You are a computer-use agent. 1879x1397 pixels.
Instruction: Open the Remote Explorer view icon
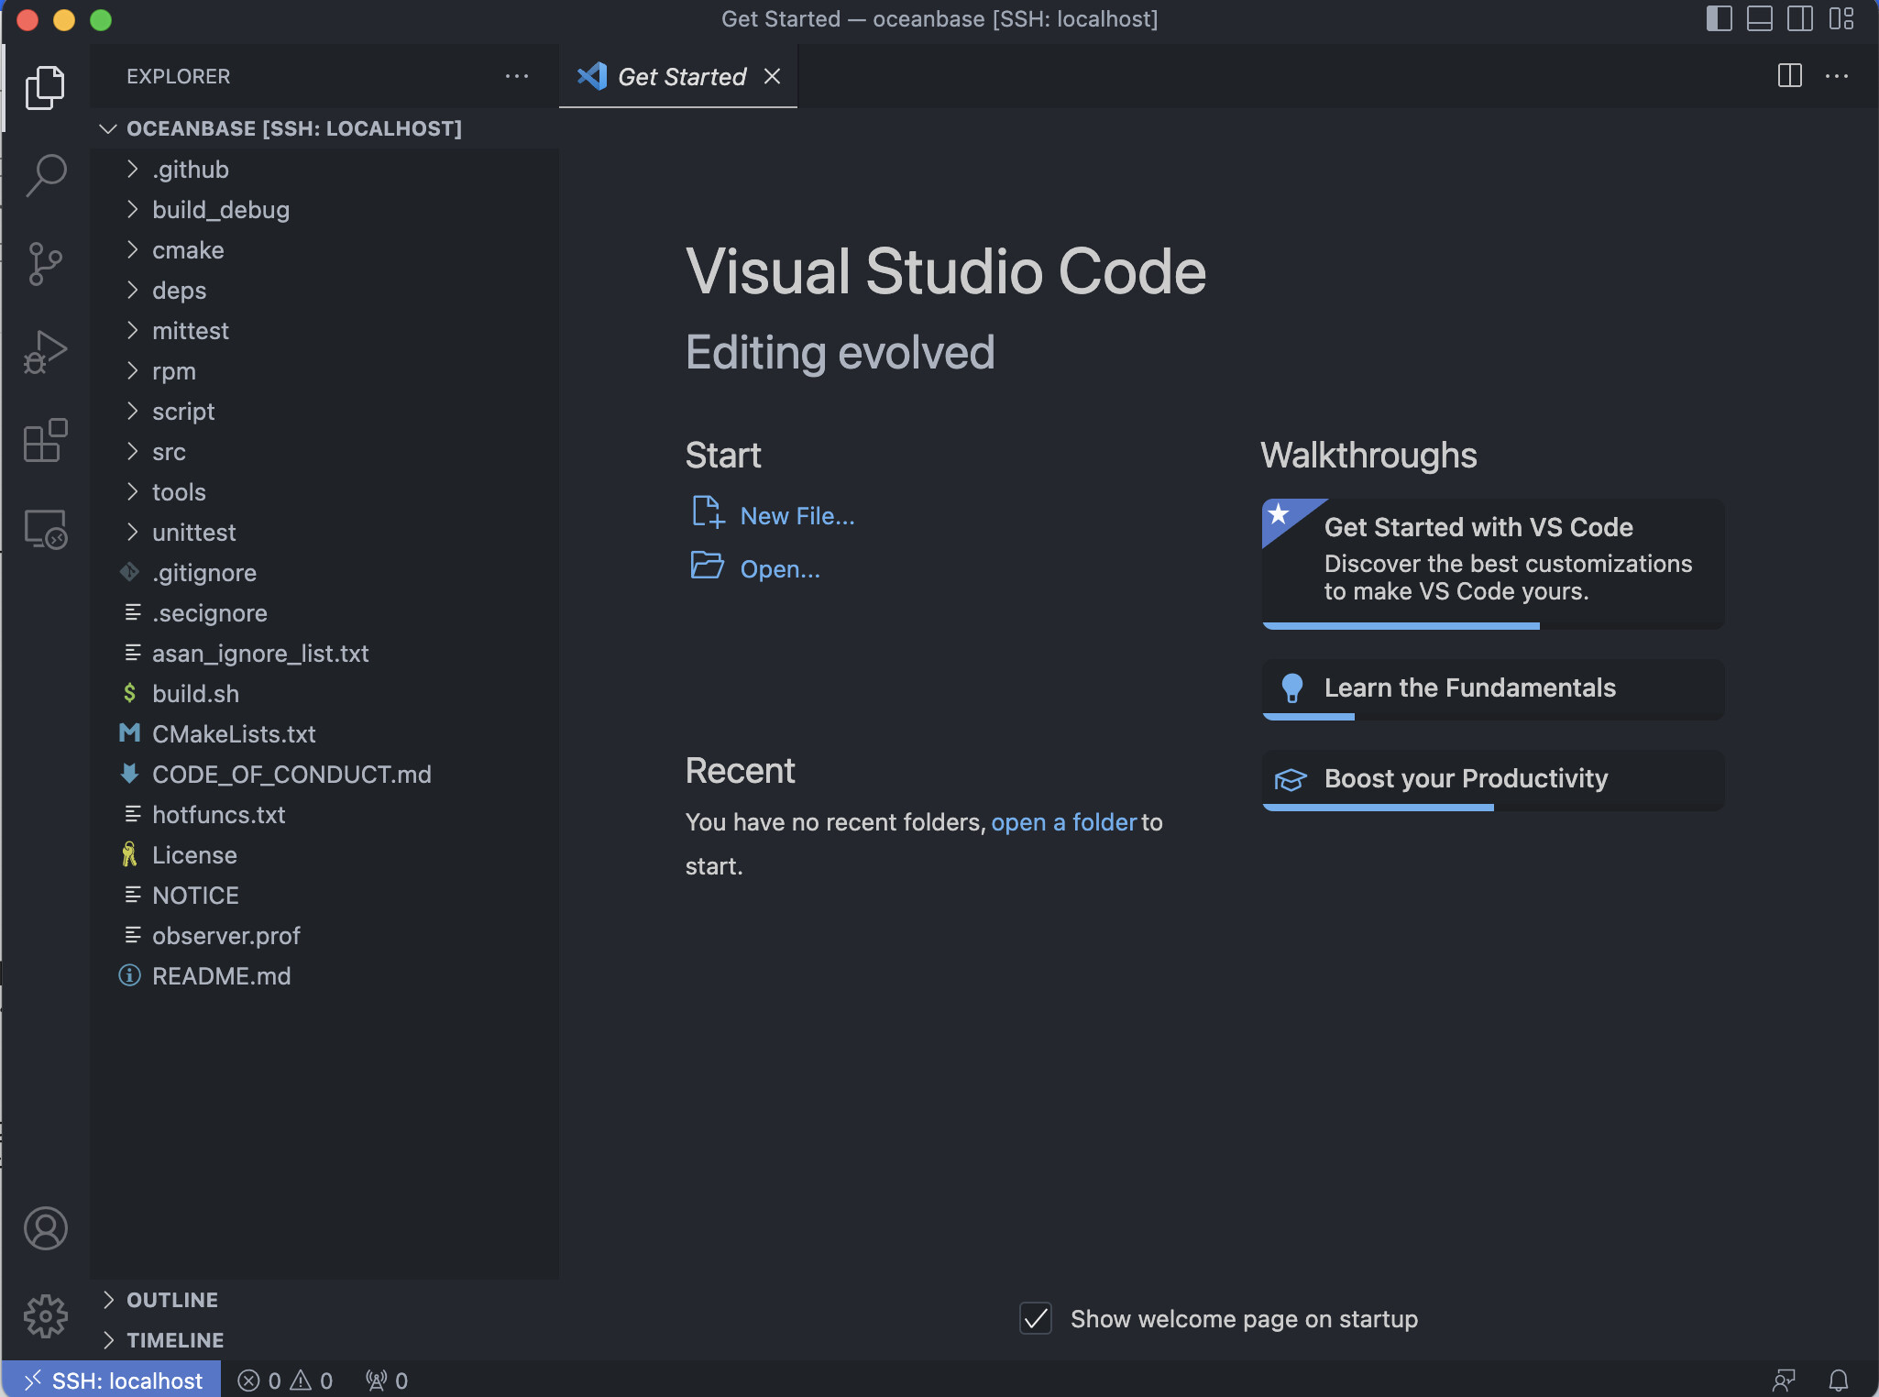[45, 529]
